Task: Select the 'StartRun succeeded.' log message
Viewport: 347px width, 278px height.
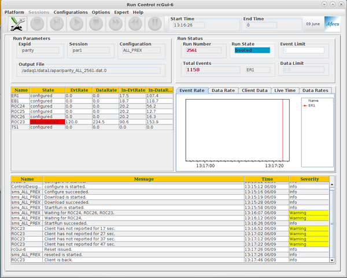Action: 170,223
